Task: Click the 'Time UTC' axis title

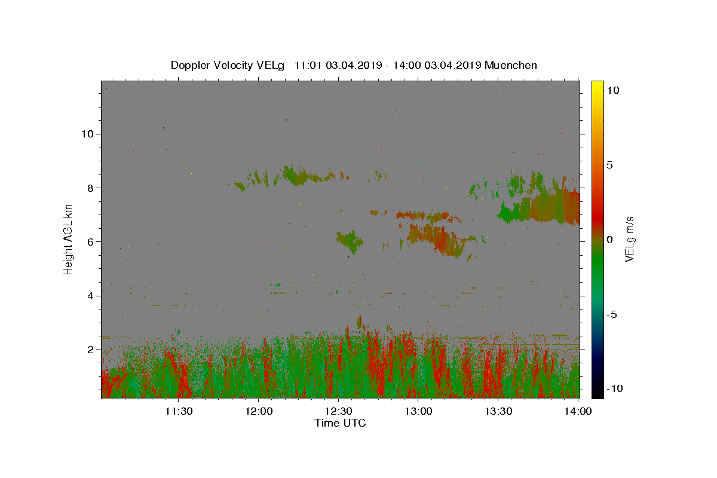Action: (340, 423)
